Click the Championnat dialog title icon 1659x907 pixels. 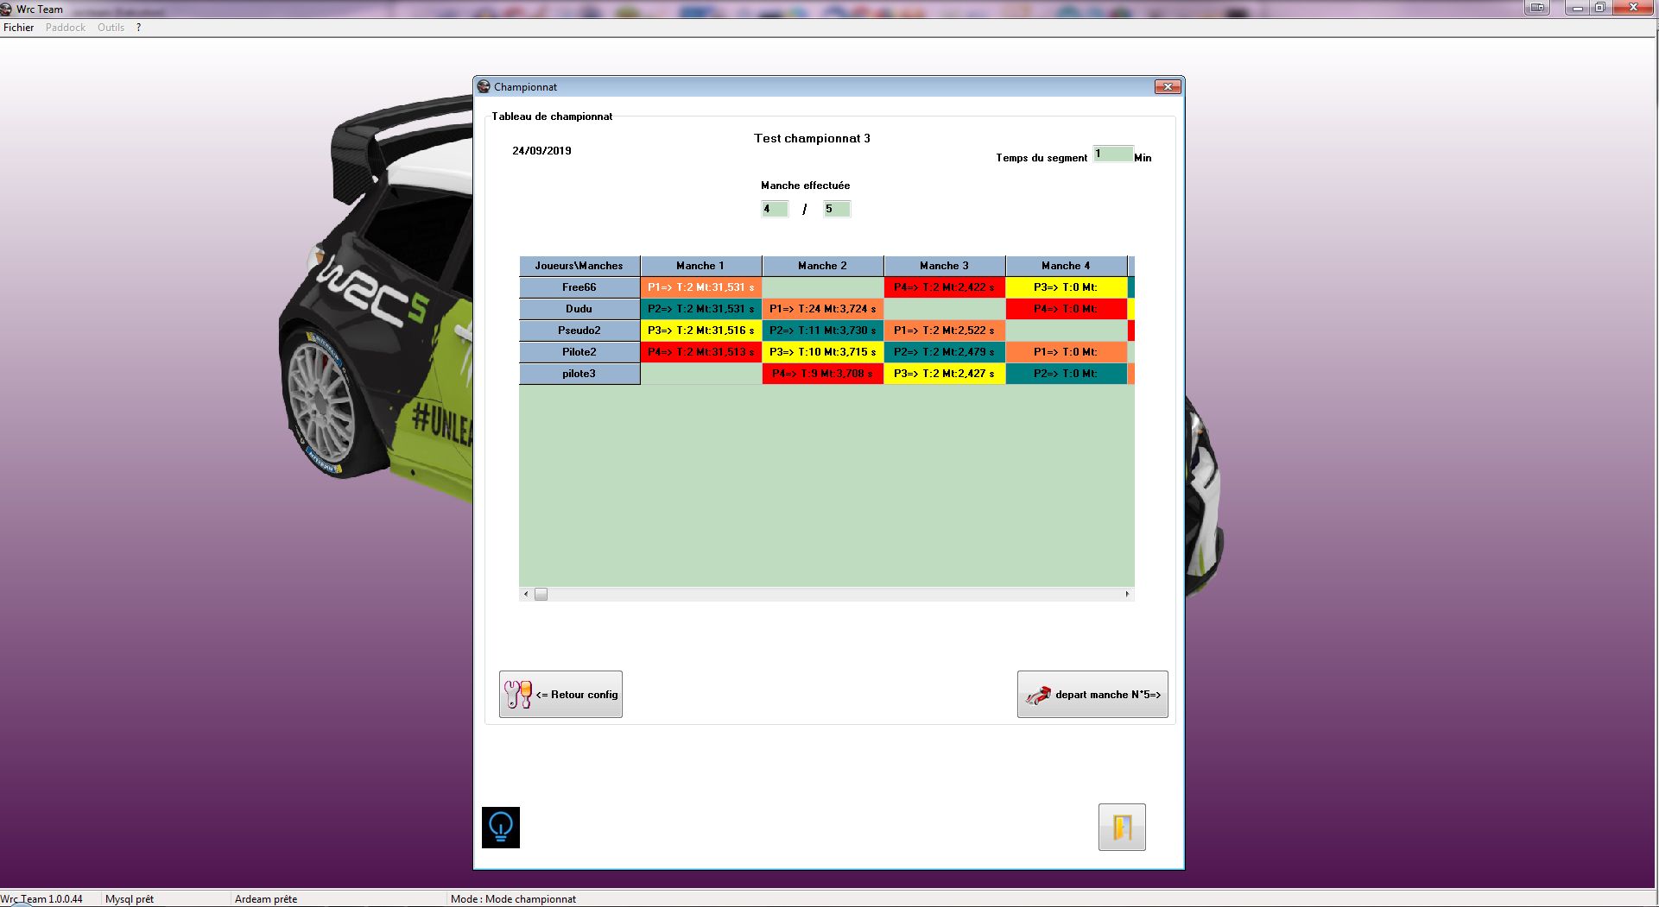click(484, 87)
